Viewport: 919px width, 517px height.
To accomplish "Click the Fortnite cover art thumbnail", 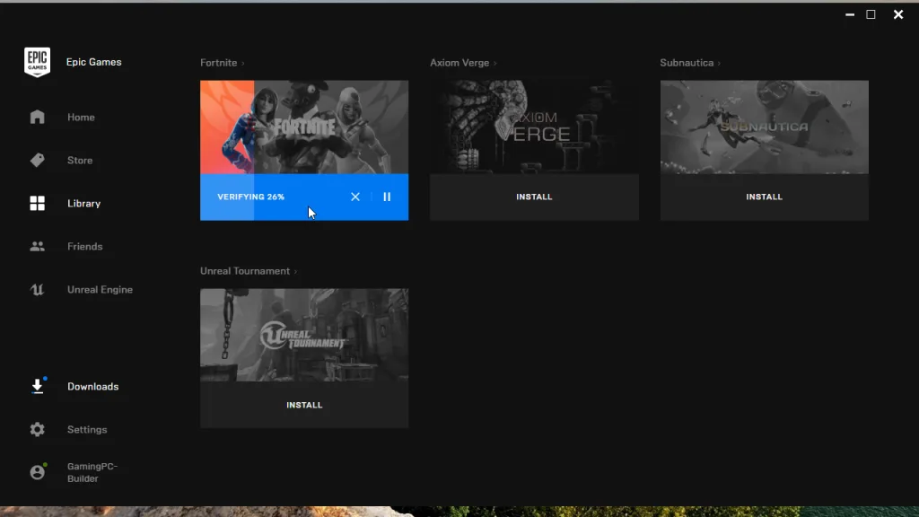I will click(x=304, y=127).
